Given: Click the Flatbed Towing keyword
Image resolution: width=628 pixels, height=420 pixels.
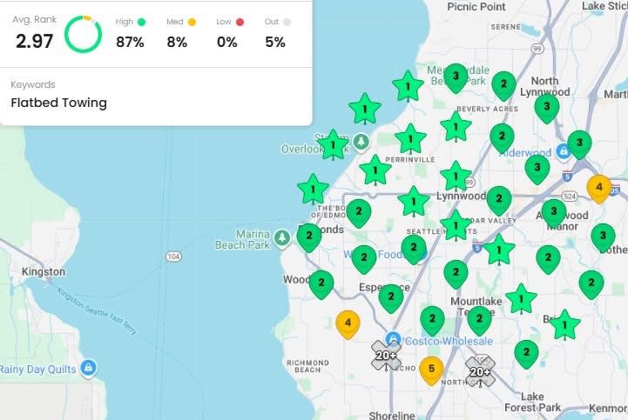Looking at the screenshot, I should [58, 103].
